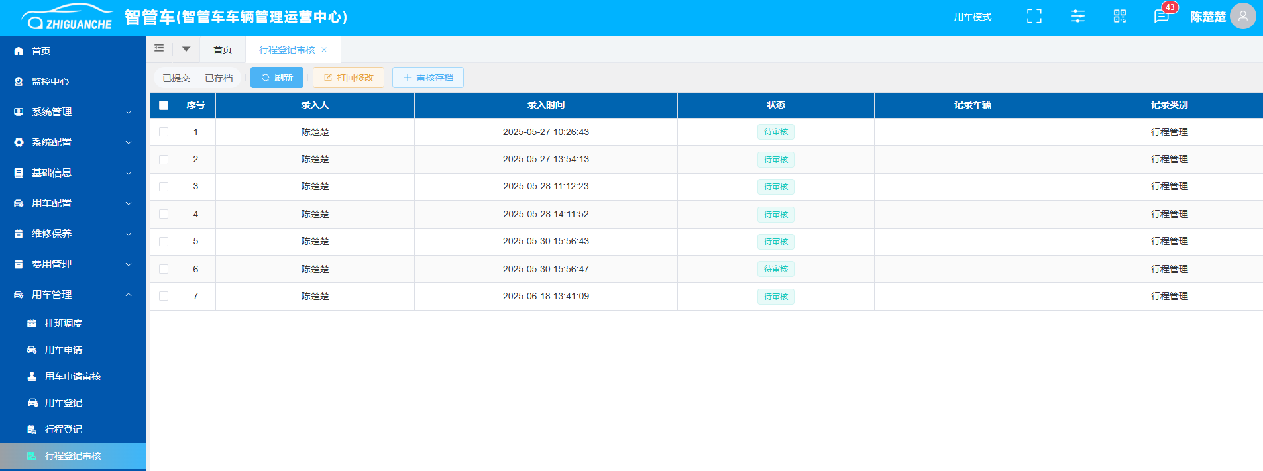
Task: Collapse the 用车管理 menu
Action: (x=73, y=295)
